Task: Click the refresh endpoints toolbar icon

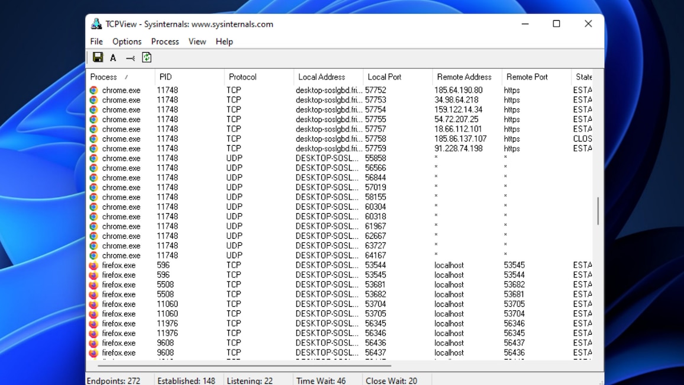Action: pos(146,57)
